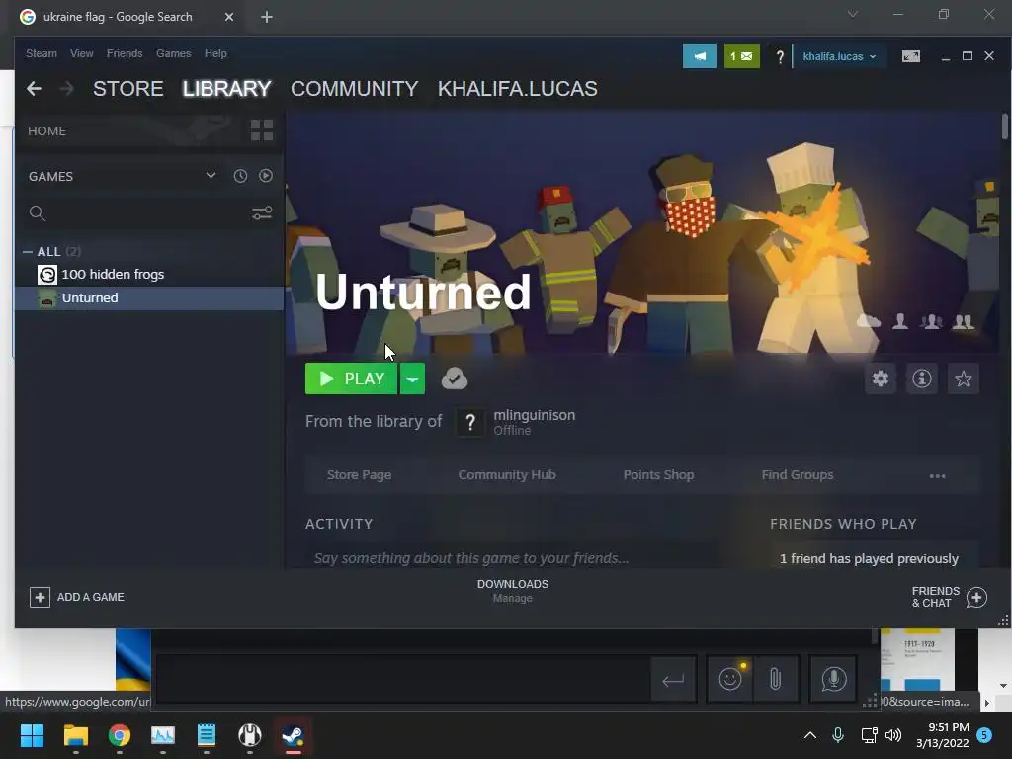The image size is (1012, 759).
Task: Click the library search magnifier icon
Action: tap(38, 213)
